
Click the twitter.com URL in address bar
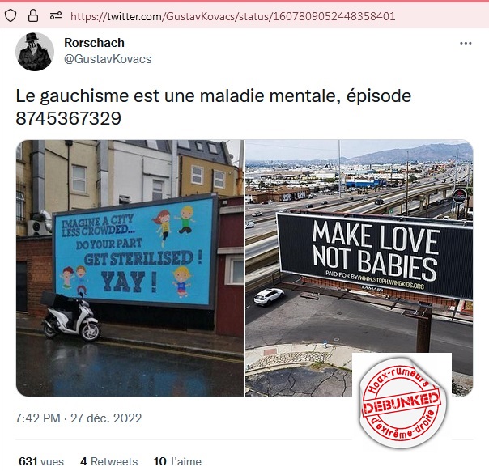(x=232, y=16)
